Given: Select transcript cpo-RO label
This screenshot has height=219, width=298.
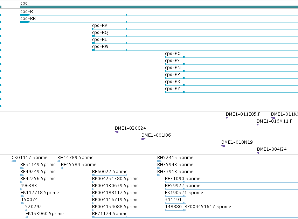Looking at the screenshot, I should [173, 54].
